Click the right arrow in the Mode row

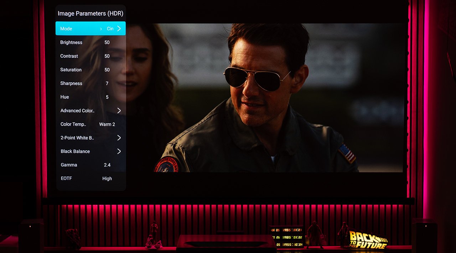[x=119, y=28]
